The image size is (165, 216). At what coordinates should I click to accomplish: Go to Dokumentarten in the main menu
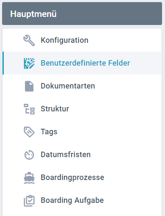tap(82, 86)
